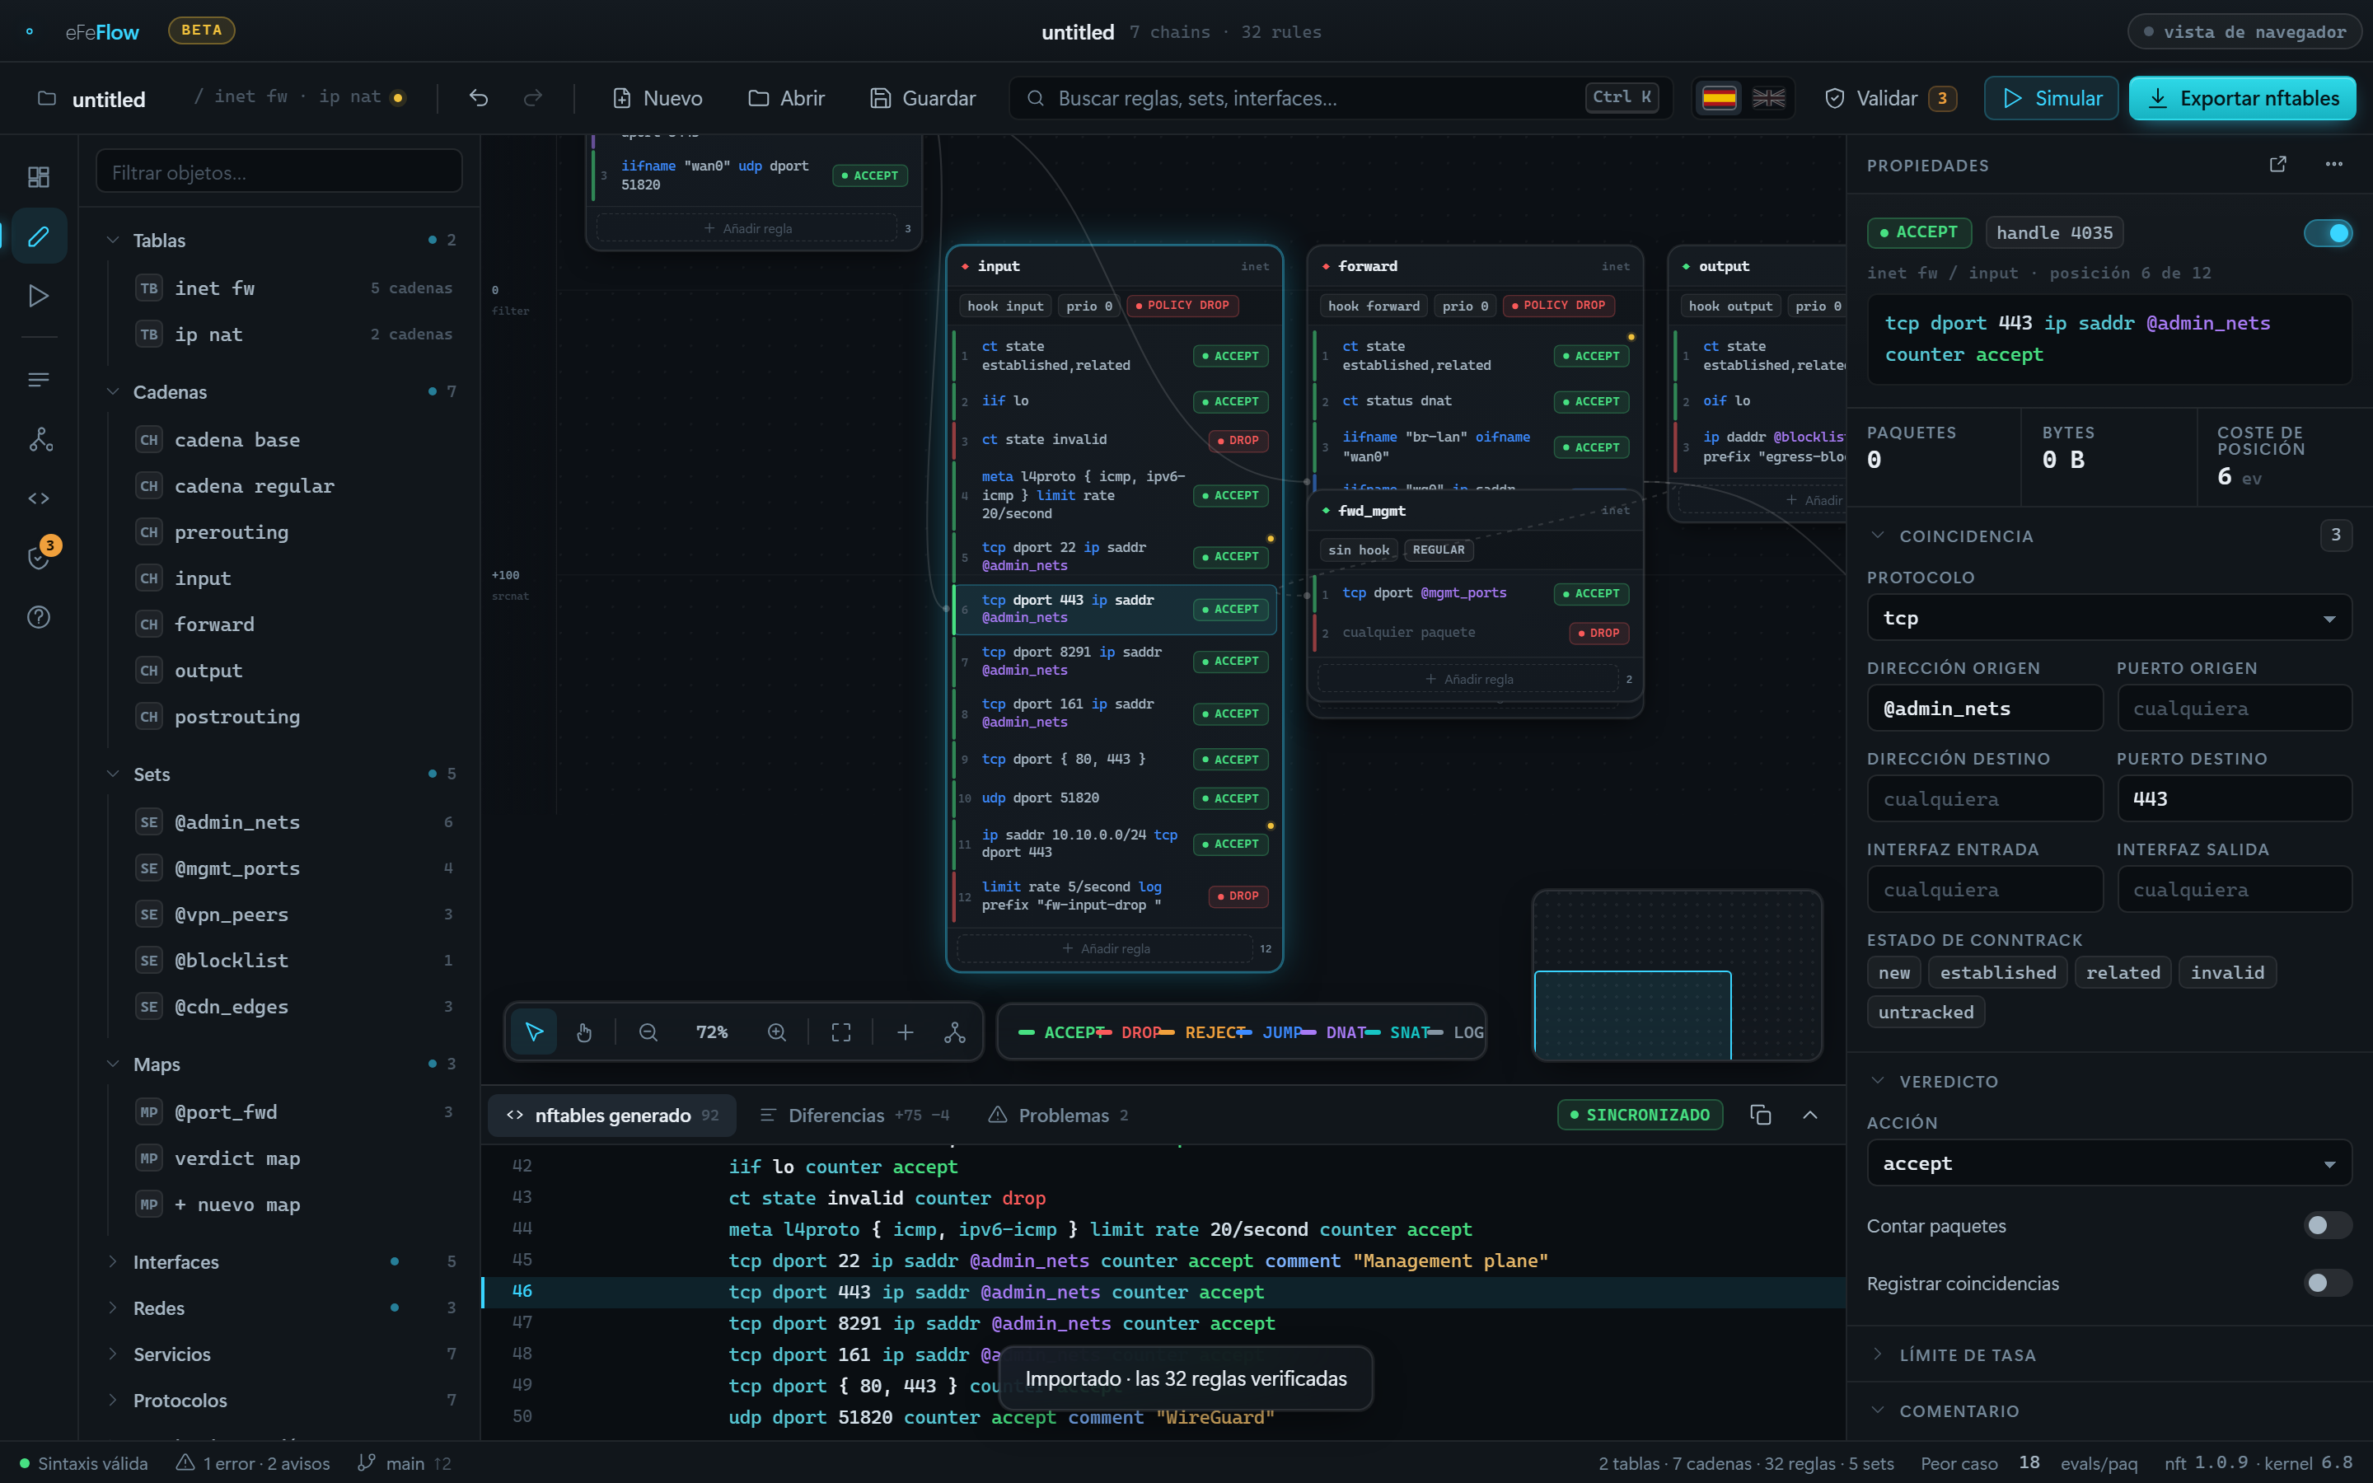Click the Dirección origen @admin_nets field
This screenshot has width=2373, height=1483.
pyautogui.click(x=1985, y=709)
